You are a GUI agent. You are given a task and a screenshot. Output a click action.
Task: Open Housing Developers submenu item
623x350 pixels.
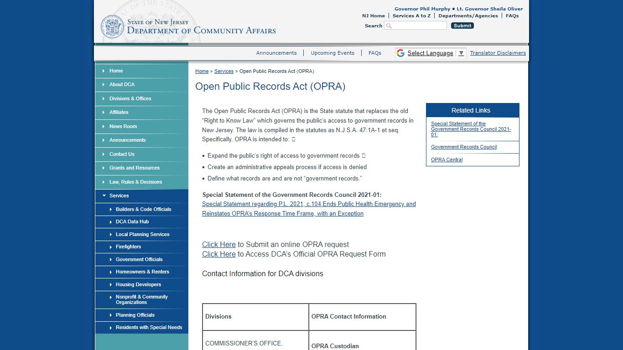click(141, 284)
